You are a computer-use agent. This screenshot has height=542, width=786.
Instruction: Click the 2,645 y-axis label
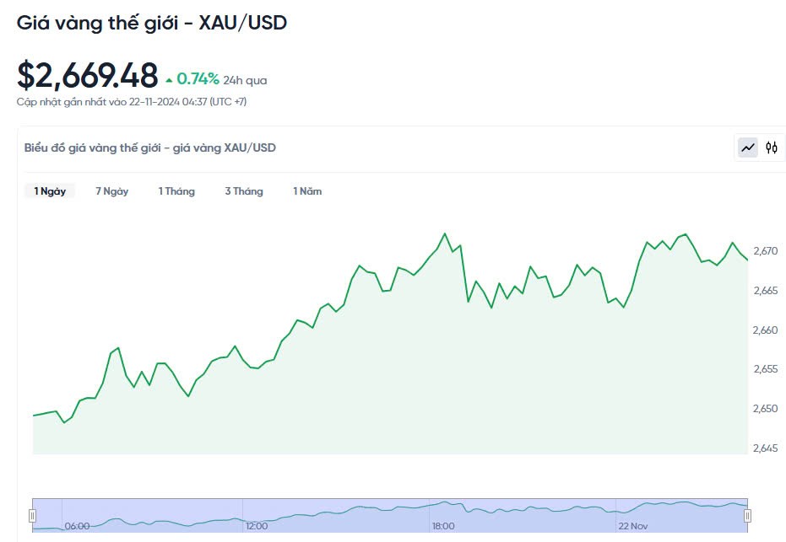765,448
